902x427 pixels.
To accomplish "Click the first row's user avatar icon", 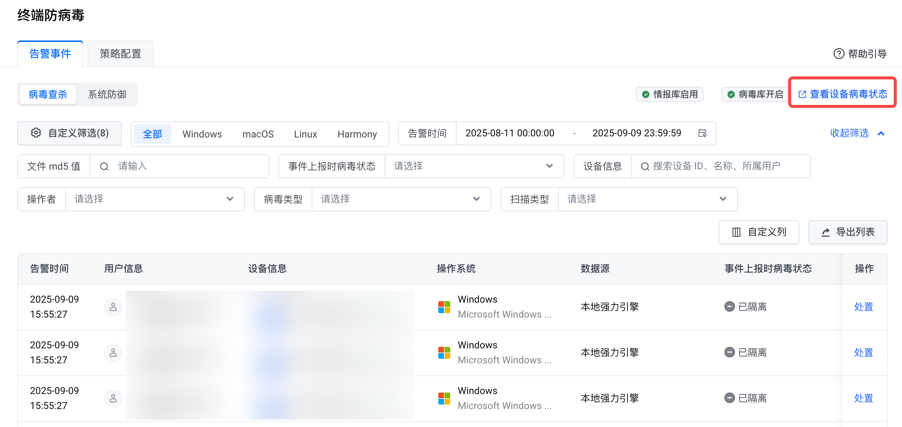I will pyautogui.click(x=113, y=307).
